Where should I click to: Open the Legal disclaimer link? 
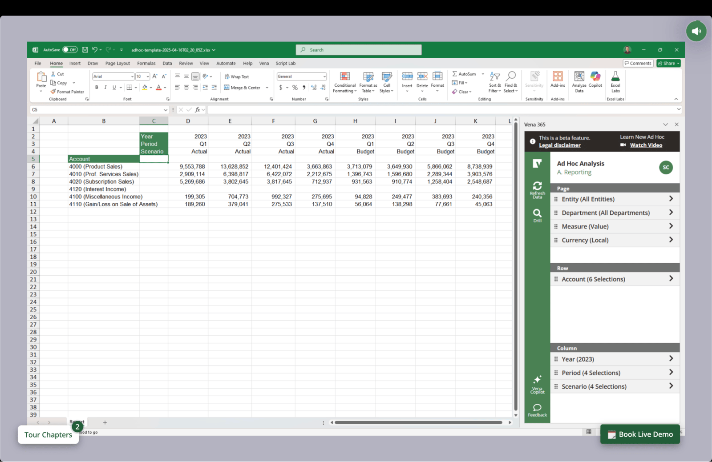pos(560,145)
